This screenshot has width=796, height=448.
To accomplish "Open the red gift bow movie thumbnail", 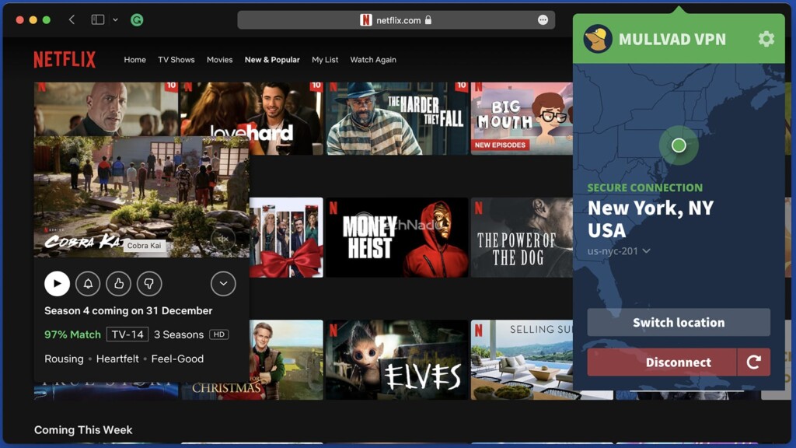I will click(x=286, y=237).
